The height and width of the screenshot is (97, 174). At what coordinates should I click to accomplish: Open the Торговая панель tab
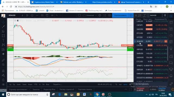tap(85, 89)
